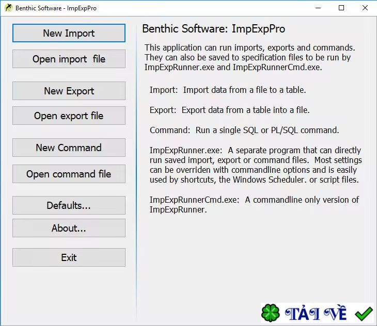Screen dimensions: 377x326
Task: Click text 'Export data from a table into a file.'
Action: 245,110
